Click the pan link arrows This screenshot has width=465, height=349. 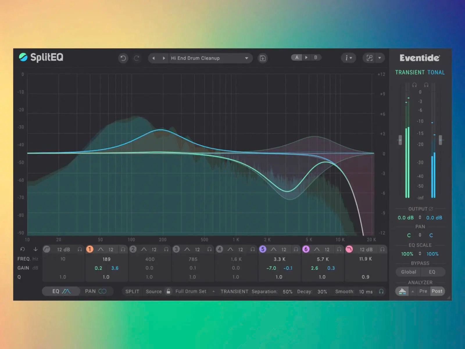click(x=420, y=235)
